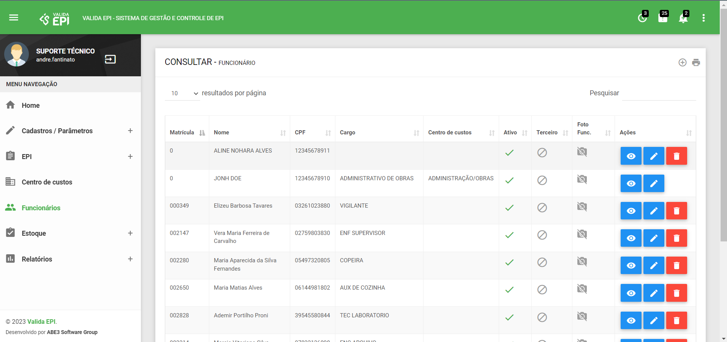Expand Cadastros / Parâmetros with its plus
The image size is (727, 342).
[130, 131]
